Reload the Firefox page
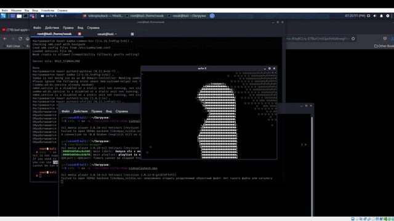This screenshot has height=221, width=394. [x=20, y=39]
